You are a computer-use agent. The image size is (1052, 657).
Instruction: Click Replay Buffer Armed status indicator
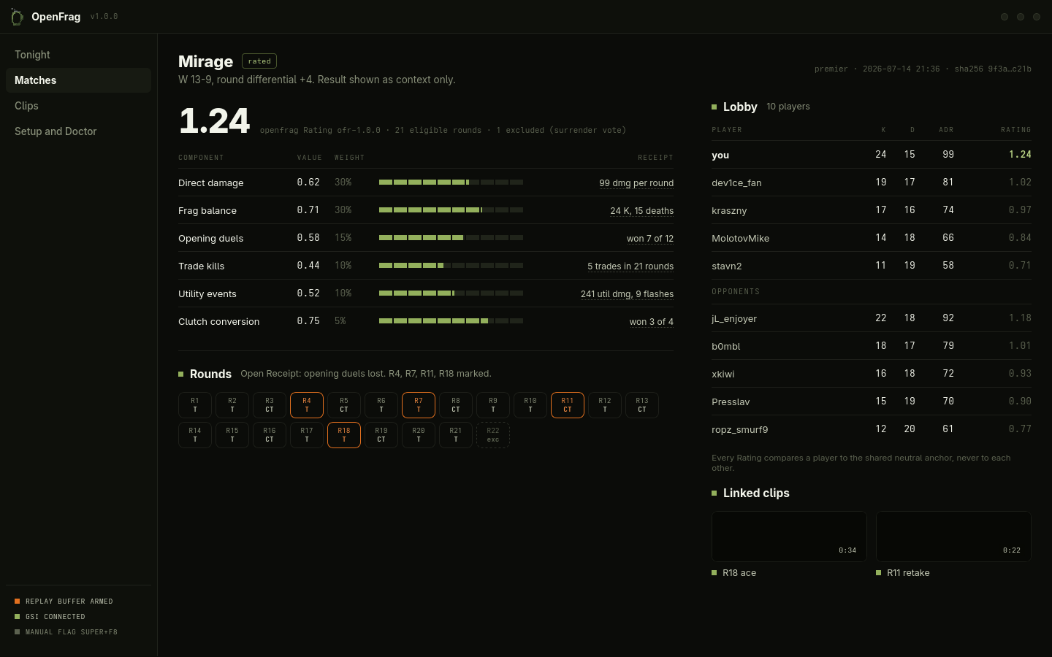click(x=64, y=602)
